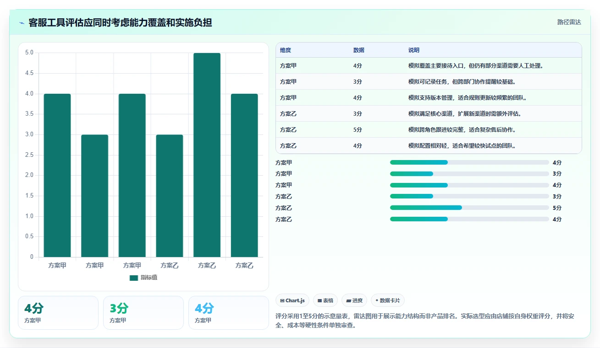The image size is (600, 348).
Task: Click the 2.5 y-axis label
Action: pos(29,155)
